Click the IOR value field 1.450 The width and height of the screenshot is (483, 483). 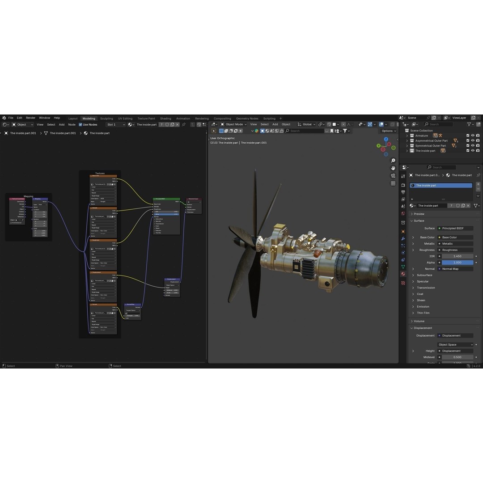click(458, 256)
